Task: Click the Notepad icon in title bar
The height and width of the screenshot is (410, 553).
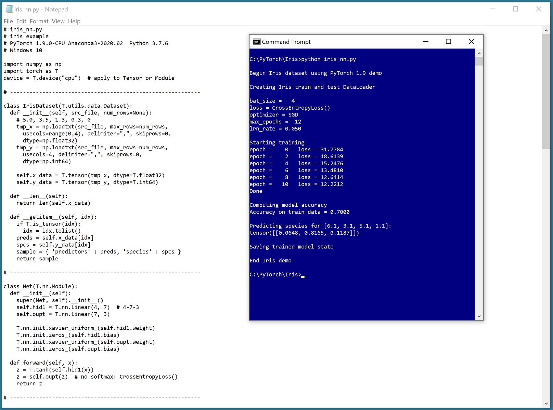Action: (x=9, y=9)
